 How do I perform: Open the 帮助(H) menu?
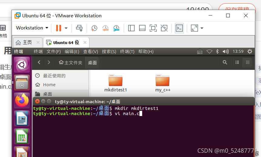tap(146, 52)
